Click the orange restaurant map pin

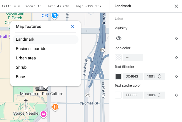(x=55, y=107)
